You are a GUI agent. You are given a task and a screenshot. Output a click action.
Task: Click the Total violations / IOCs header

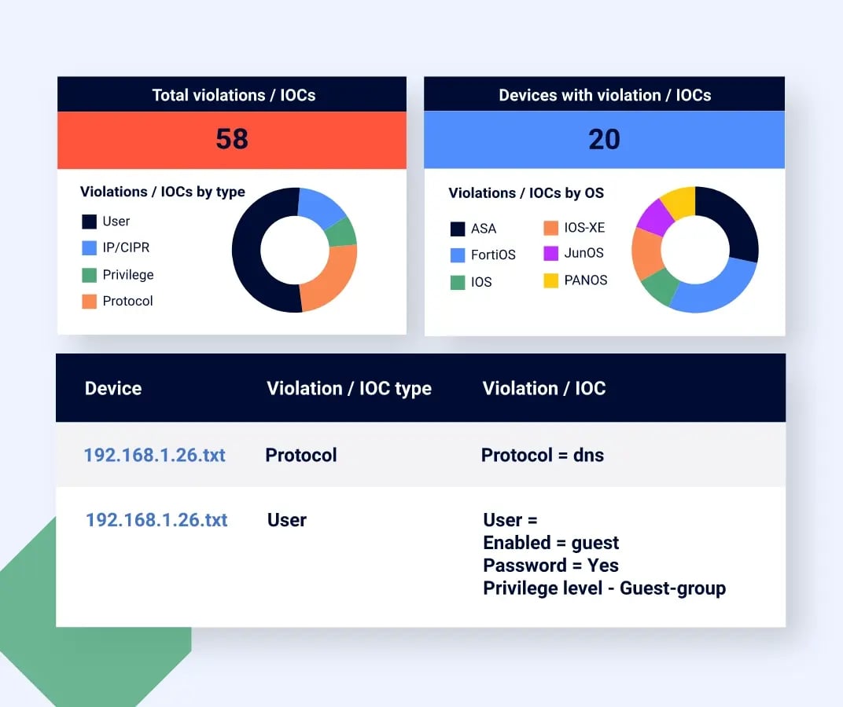(234, 95)
